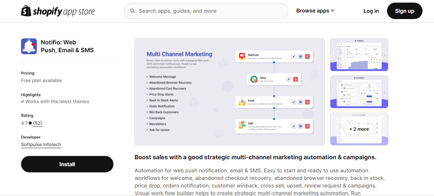Click the WebPush red trash icon
The height and width of the screenshot is (196, 434).
(307, 56)
